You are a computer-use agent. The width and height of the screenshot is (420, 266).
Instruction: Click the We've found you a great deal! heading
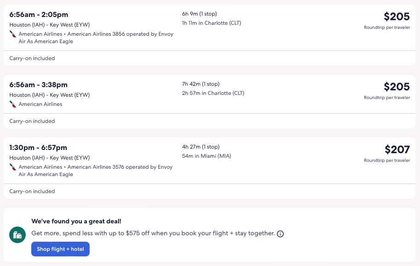[76, 221]
